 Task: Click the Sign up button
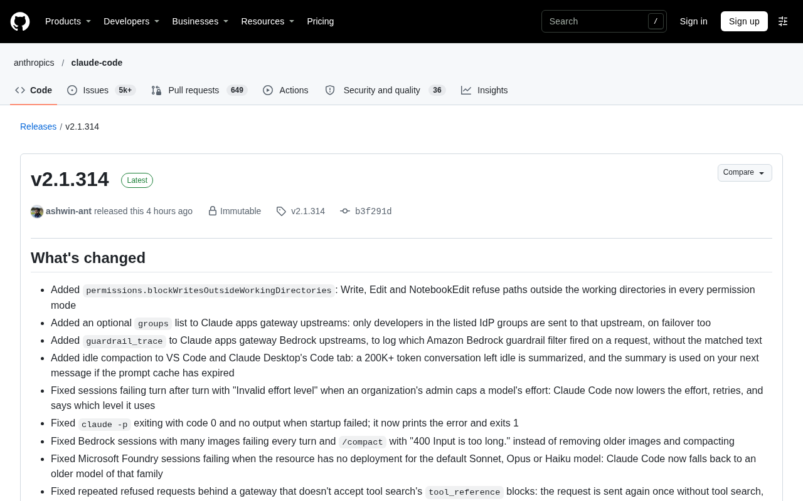tap(744, 21)
